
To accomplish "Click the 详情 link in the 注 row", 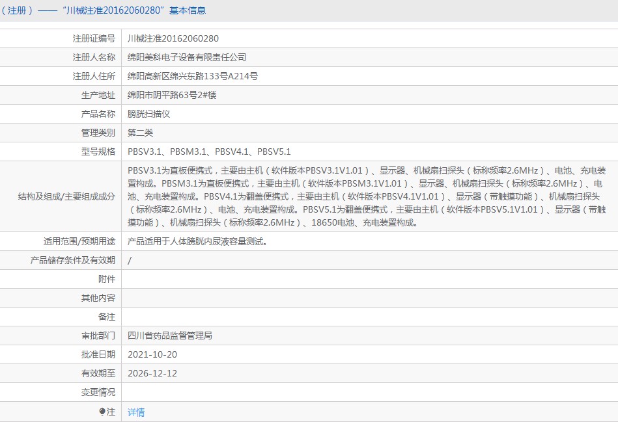I will [x=136, y=412].
